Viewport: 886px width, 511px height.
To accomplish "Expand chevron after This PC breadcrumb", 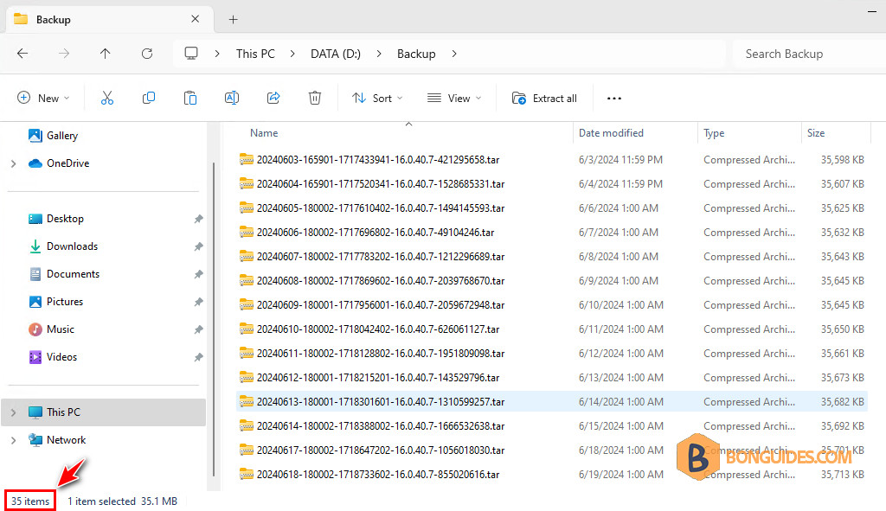I will (x=292, y=54).
